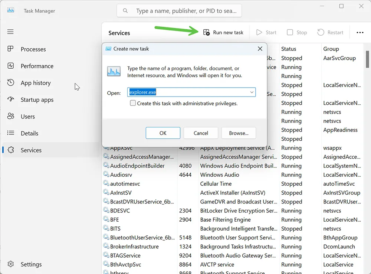Click the Run new task button label
Viewport: 371px width, 274px height.
[x=228, y=32]
